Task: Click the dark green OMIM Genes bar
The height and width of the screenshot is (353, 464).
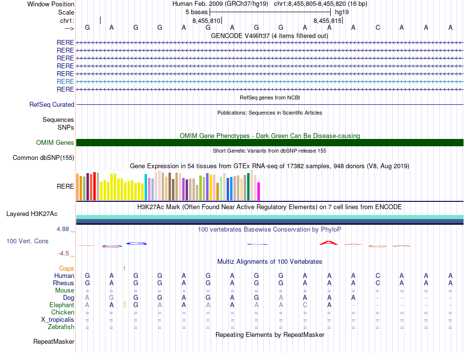Action: [x=270, y=143]
